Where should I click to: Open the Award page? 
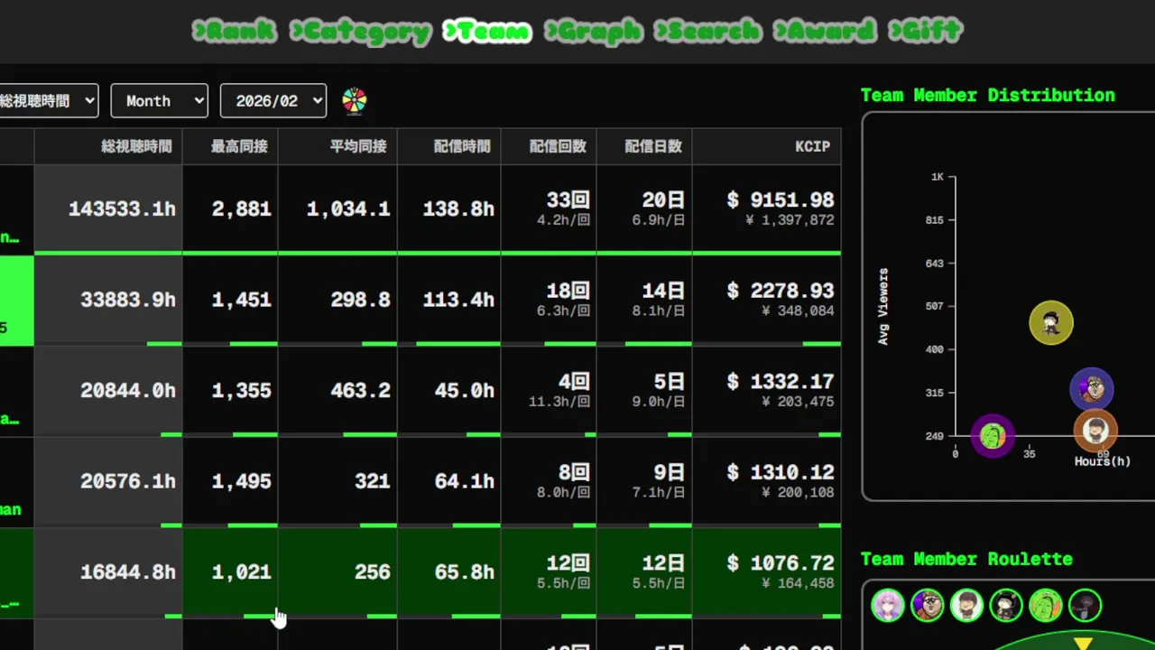point(825,31)
